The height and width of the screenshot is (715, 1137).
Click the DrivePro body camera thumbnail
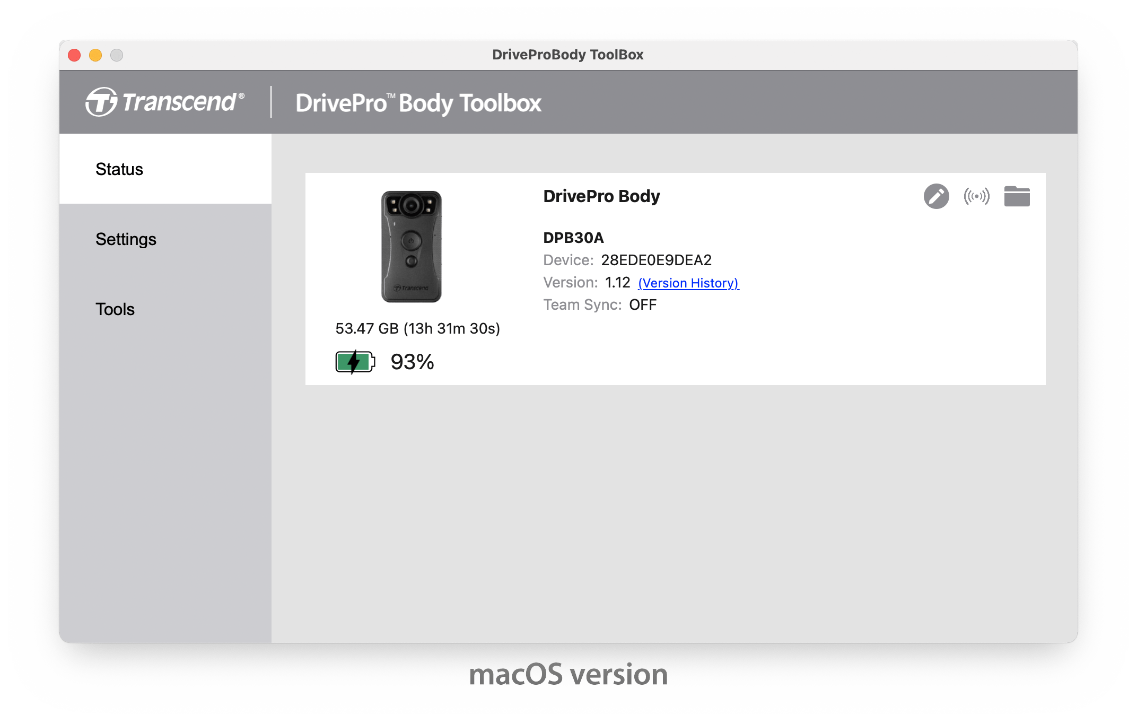[412, 247]
